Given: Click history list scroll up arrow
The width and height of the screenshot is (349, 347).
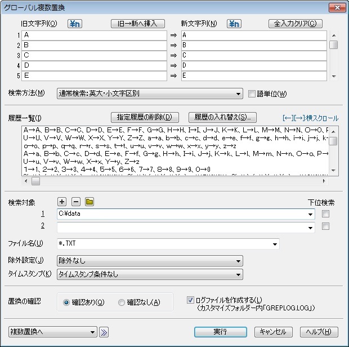Looking at the screenshot, I should point(333,132).
